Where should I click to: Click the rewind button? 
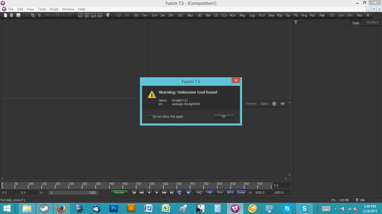[x=142, y=193]
